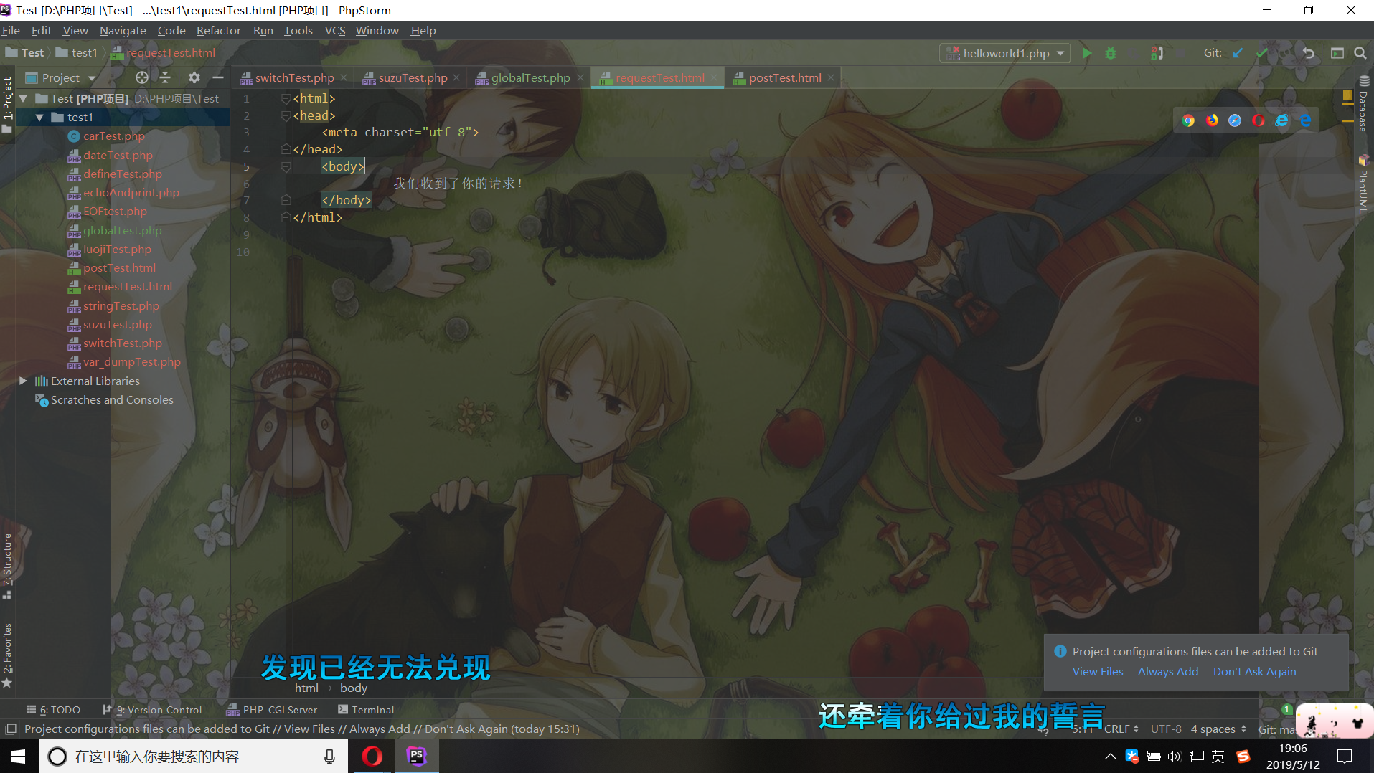Switch to PhpStorm in taskbar
Image resolution: width=1374 pixels, height=773 pixels.
[x=416, y=756]
